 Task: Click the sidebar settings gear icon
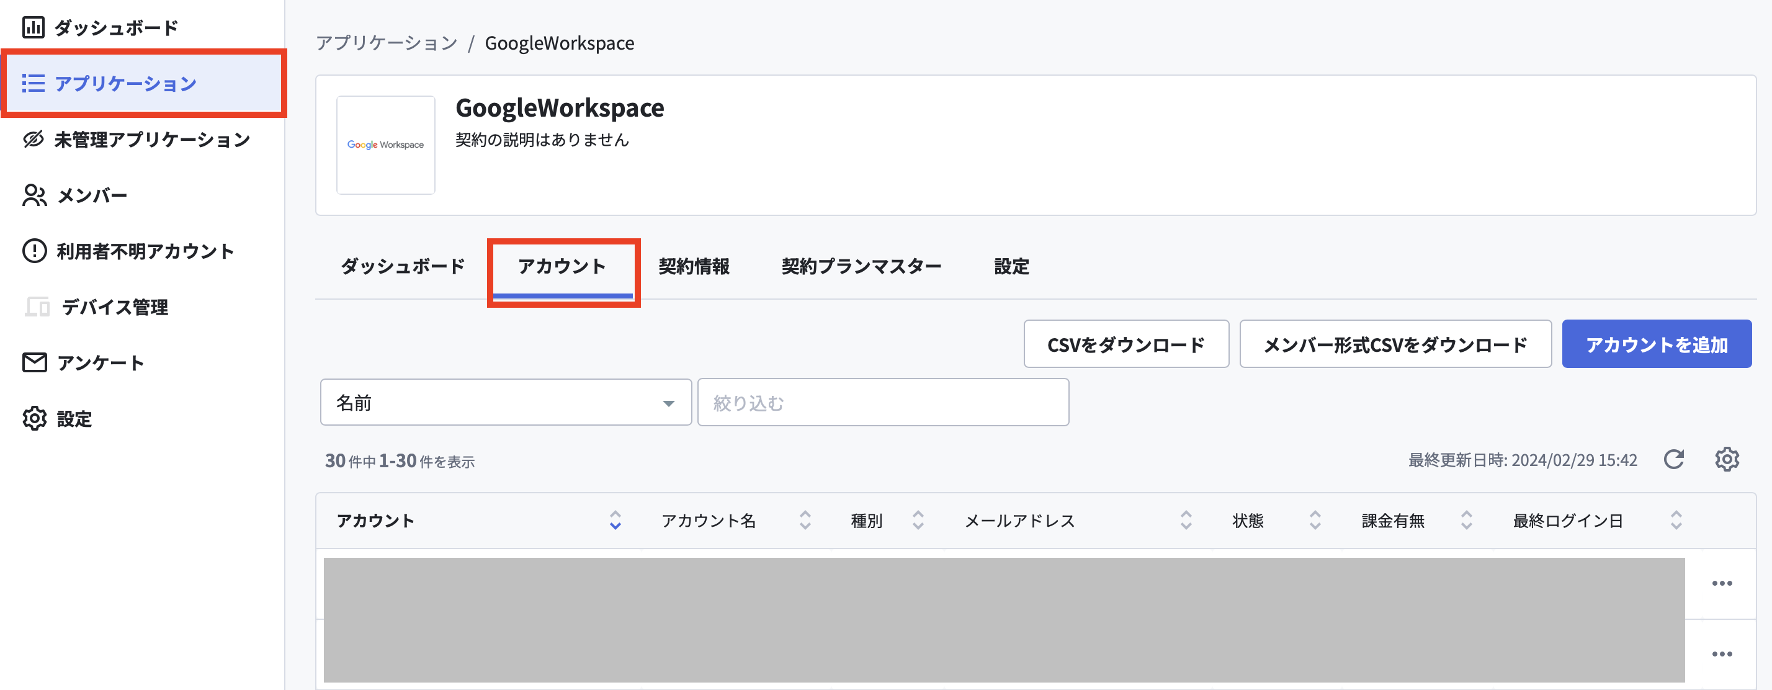34,418
